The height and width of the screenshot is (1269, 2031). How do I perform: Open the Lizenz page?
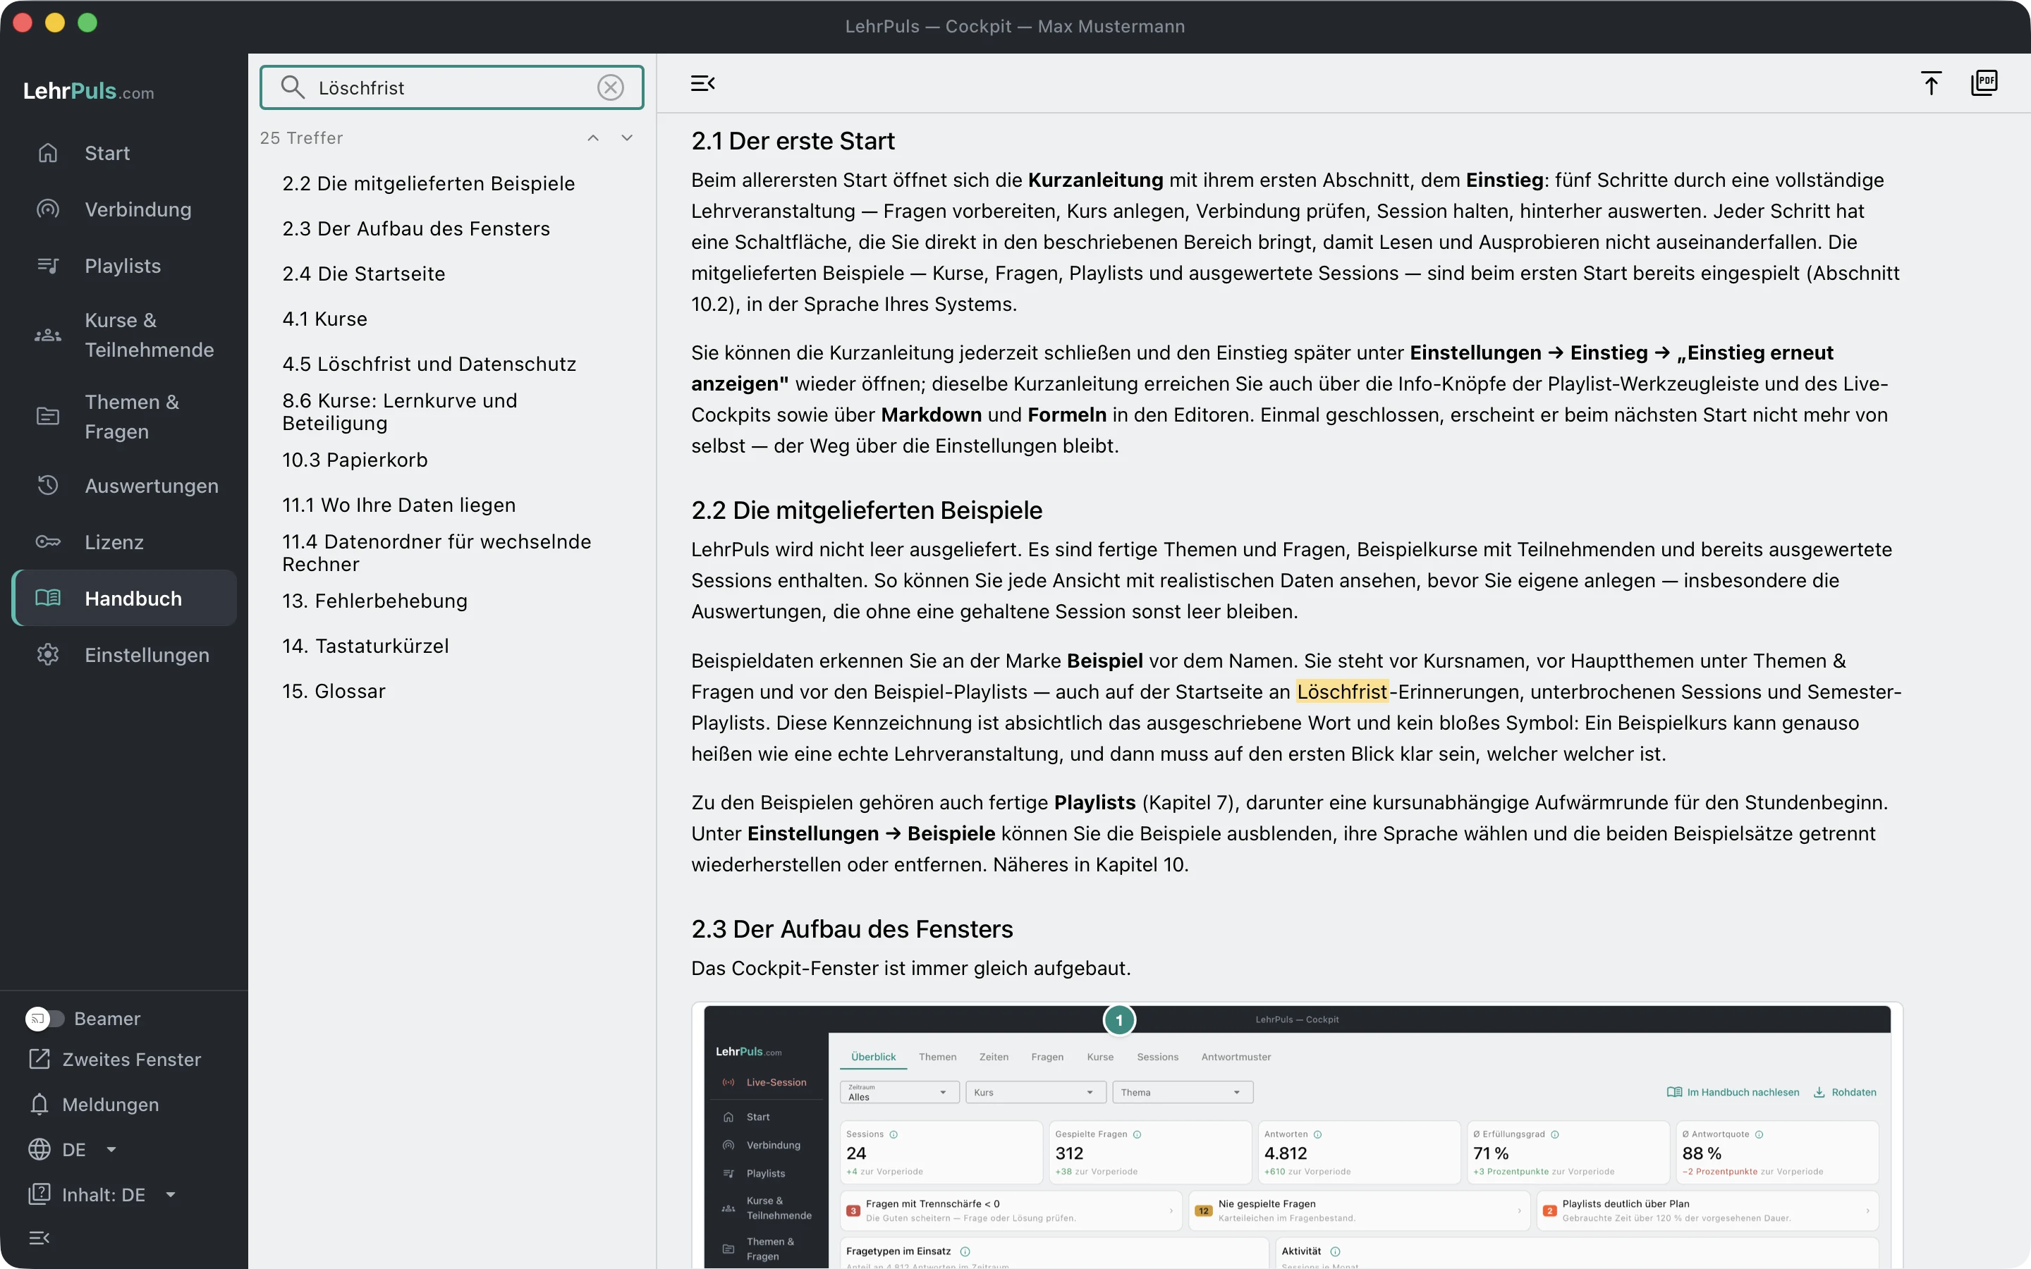point(124,541)
